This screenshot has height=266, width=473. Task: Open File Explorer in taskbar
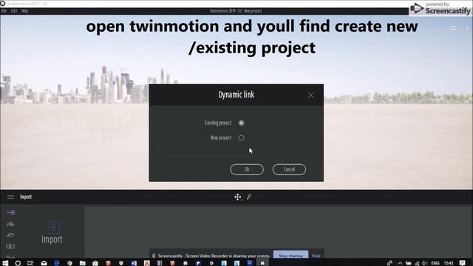[82, 263]
